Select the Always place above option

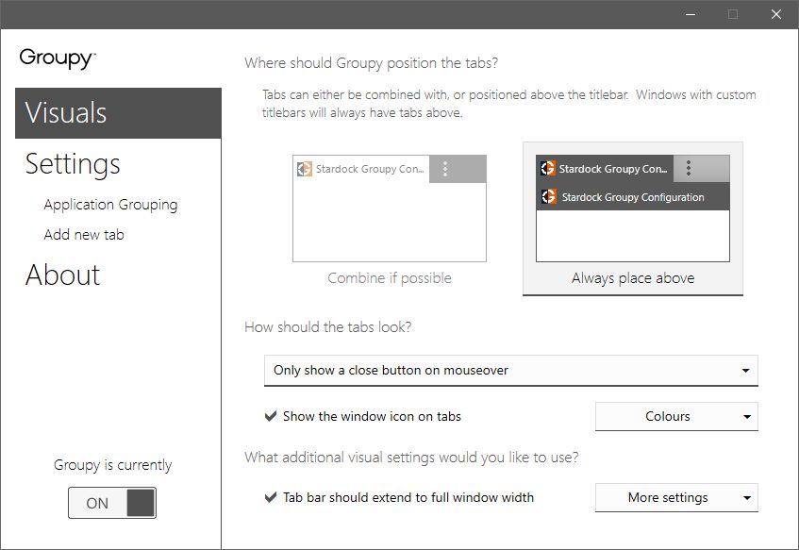point(633,219)
